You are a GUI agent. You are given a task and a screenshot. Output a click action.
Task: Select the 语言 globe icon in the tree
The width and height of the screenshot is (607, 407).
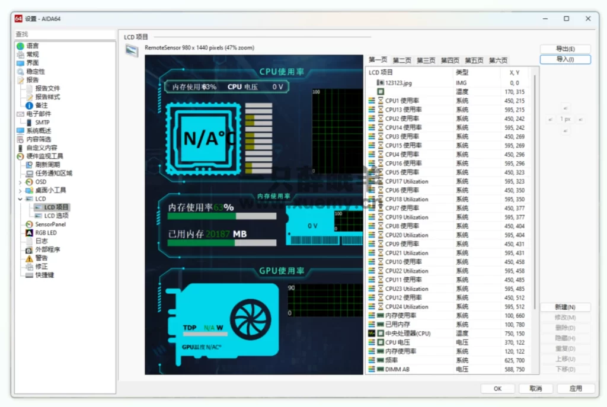point(21,46)
